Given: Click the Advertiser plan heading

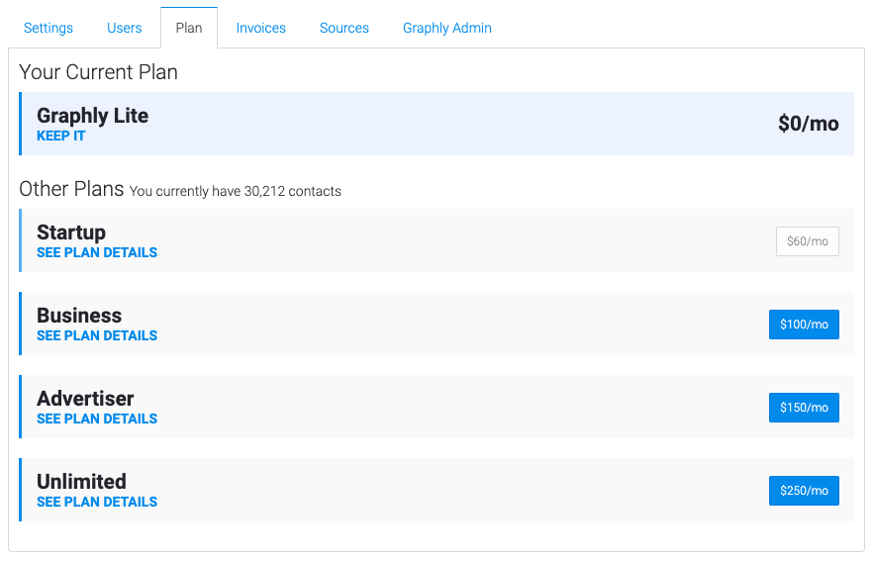Looking at the screenshot, I should coord(85,399).
